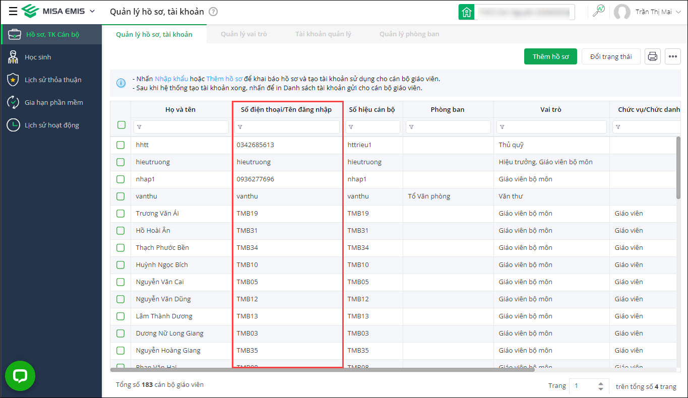Open Hồ sơ, TK Cán bộ sidebar item
The height and width of the screenshot is (398, 688).
(51, 34)
